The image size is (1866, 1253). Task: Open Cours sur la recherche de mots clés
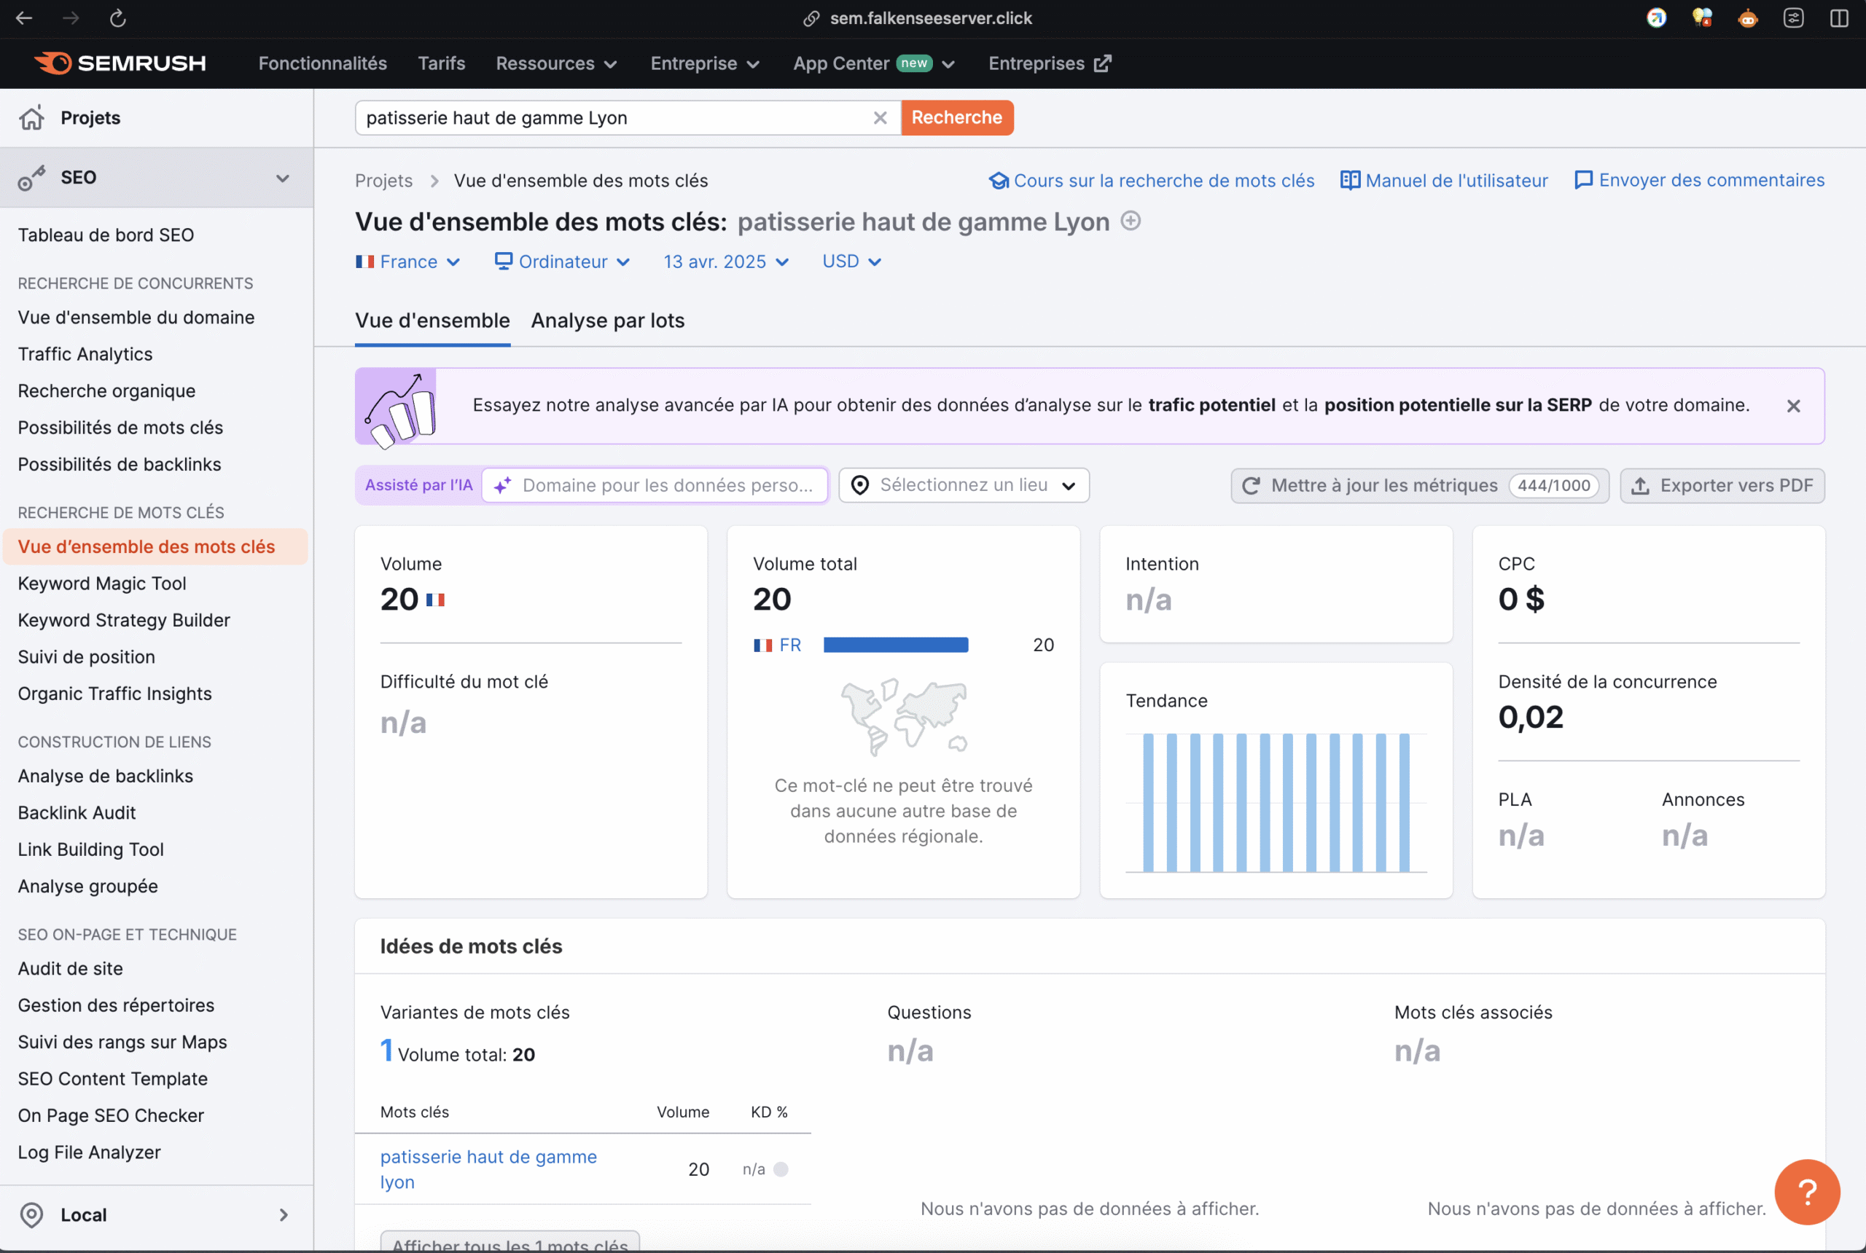click(1151, 181)
